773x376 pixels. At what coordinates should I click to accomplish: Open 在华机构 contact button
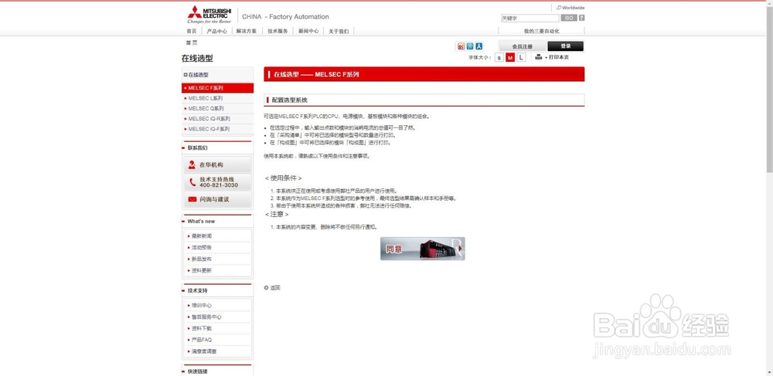(217, 165)
